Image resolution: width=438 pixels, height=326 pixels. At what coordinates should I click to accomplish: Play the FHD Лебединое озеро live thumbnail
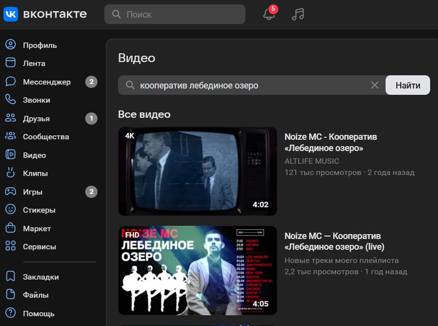point(197,270)
